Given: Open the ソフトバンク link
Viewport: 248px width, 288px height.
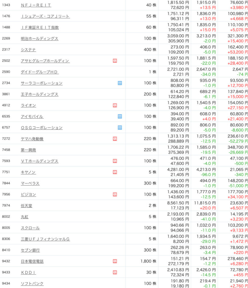Looking at the screenshot, I should pos(32,283).
